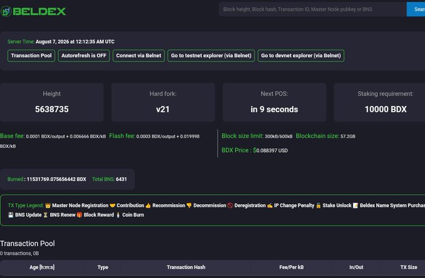Click the Age [h:m:s] column header

(42, 267)
